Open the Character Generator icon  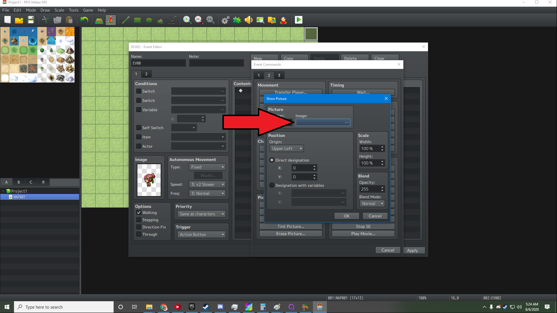coord(283,20)
